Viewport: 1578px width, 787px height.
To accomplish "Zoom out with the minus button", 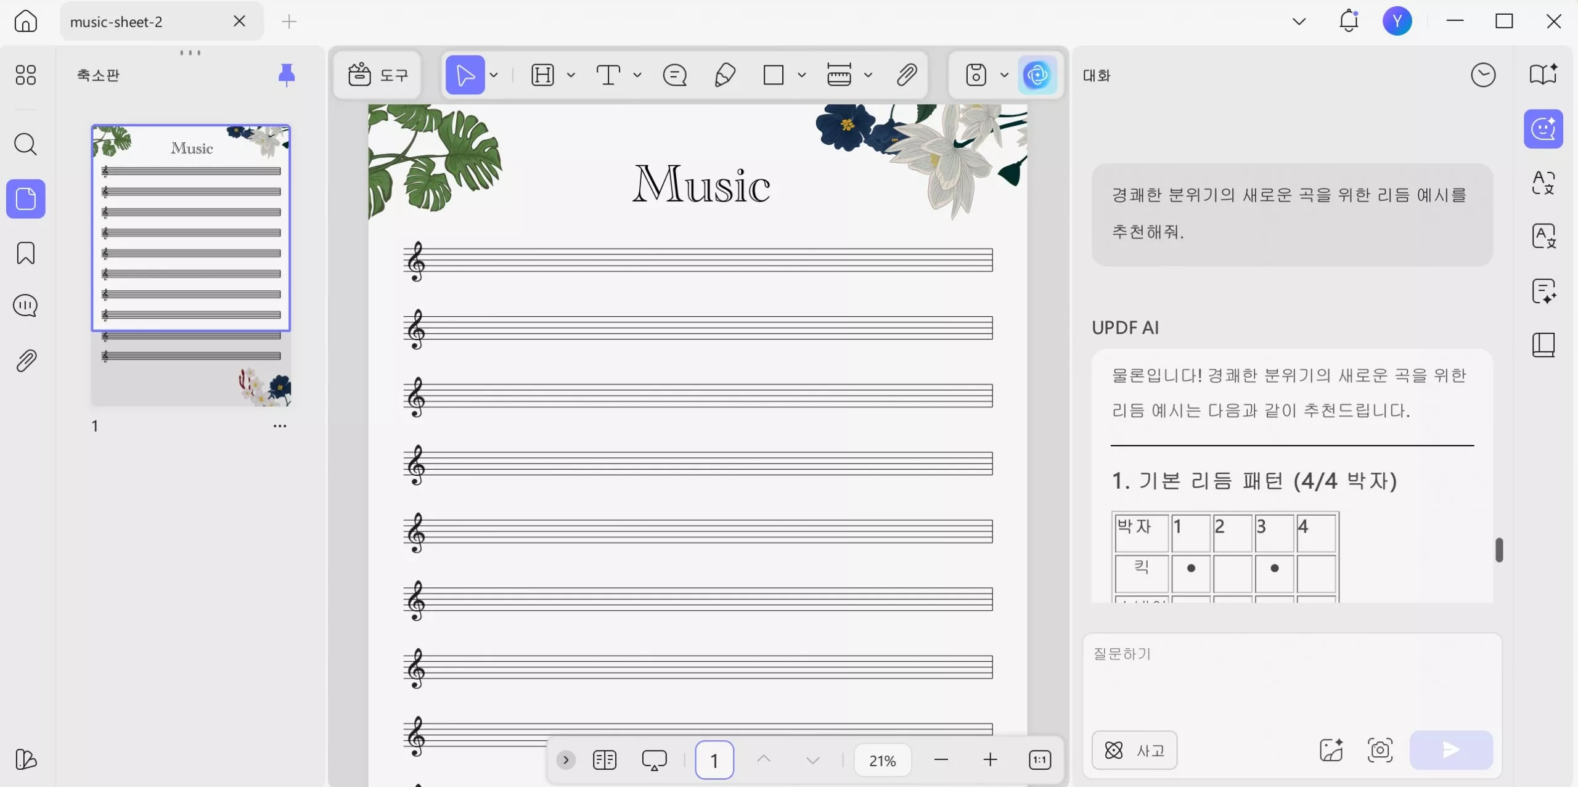I will click(x=941, y=760).
